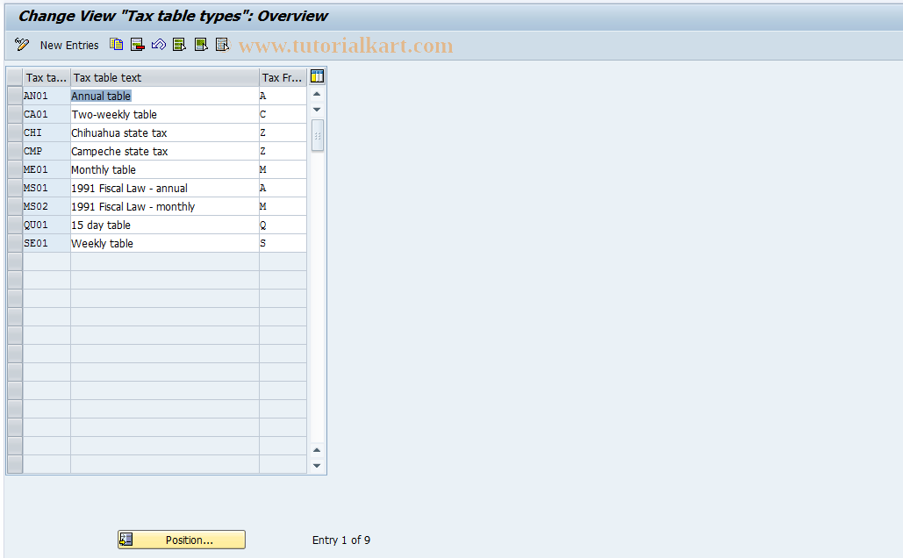Click the Chihuahua state tax cell
Viewport: 903px width, 558px height.
(165, 132)
